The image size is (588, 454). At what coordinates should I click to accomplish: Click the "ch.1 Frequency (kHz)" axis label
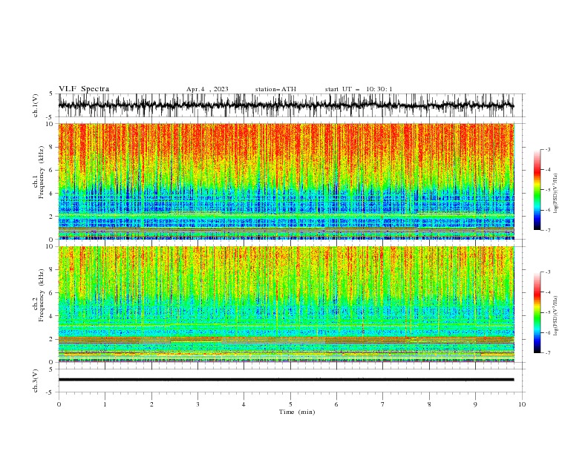(x=39, y=172)
